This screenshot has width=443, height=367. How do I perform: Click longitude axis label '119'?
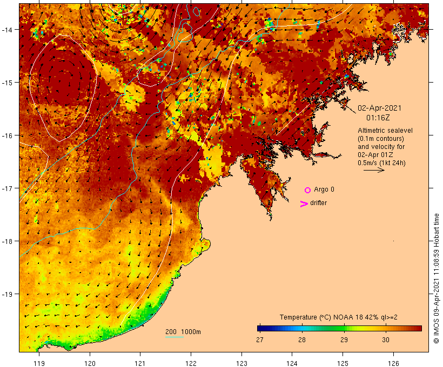click(39, 363)
